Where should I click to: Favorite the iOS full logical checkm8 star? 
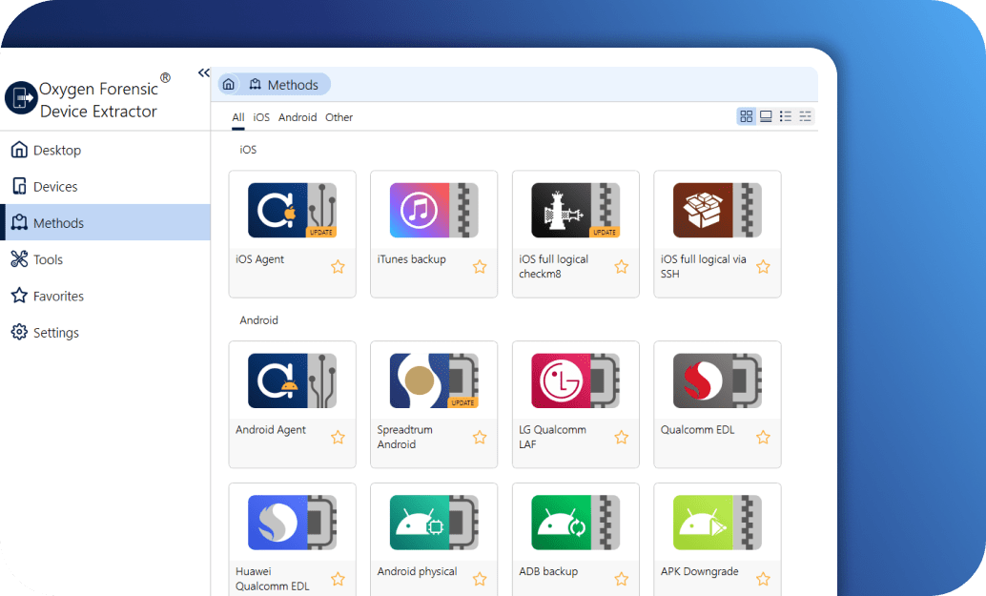622,267
